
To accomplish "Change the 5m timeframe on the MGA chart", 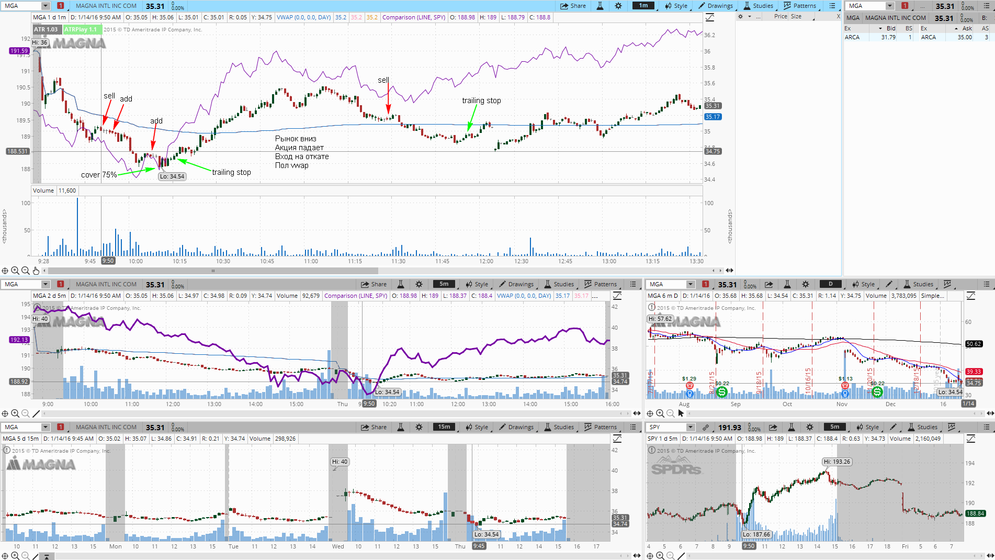I will click(x=444, y=284).
